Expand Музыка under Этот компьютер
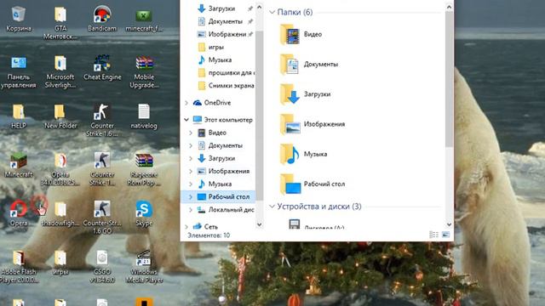Screen dimensions: 545x306 (x=191, y=184)
